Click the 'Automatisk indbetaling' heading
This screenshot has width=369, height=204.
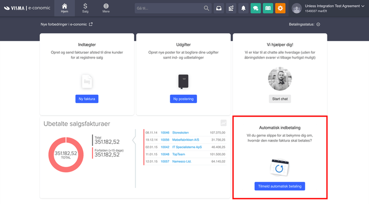pos(280,128)
